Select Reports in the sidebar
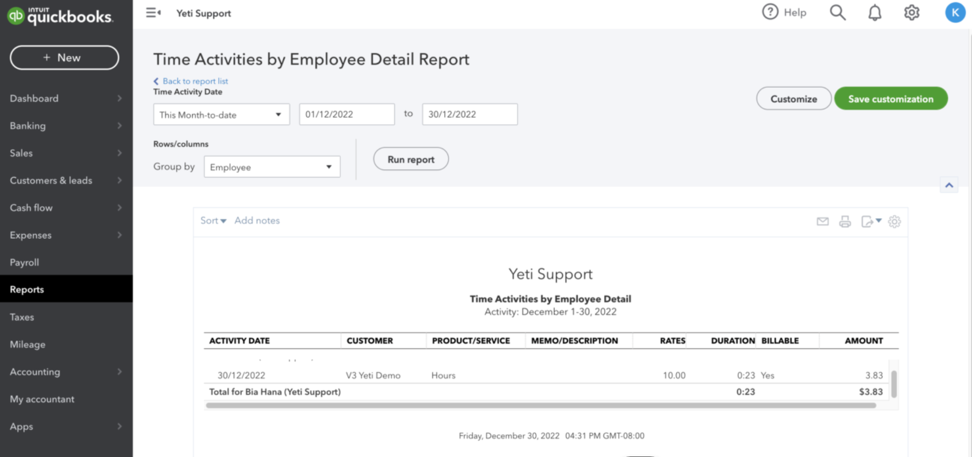This screenshot has width=972, height=457. click(x=66, y=289)
